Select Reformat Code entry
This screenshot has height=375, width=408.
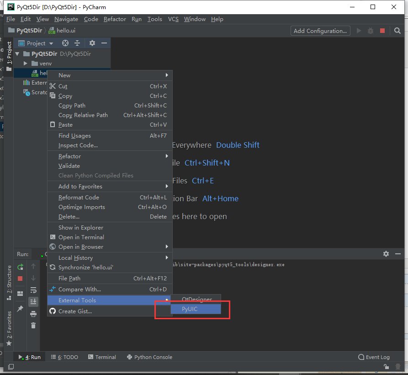(110, 198)
